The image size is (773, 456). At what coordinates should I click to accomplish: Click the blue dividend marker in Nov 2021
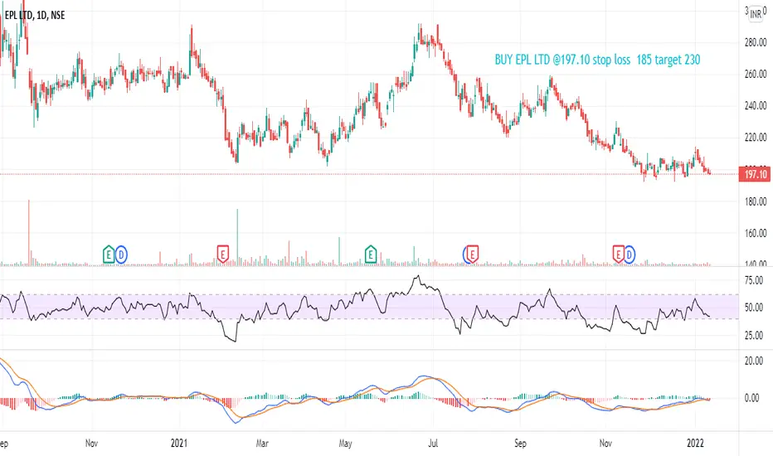(629, 255)
